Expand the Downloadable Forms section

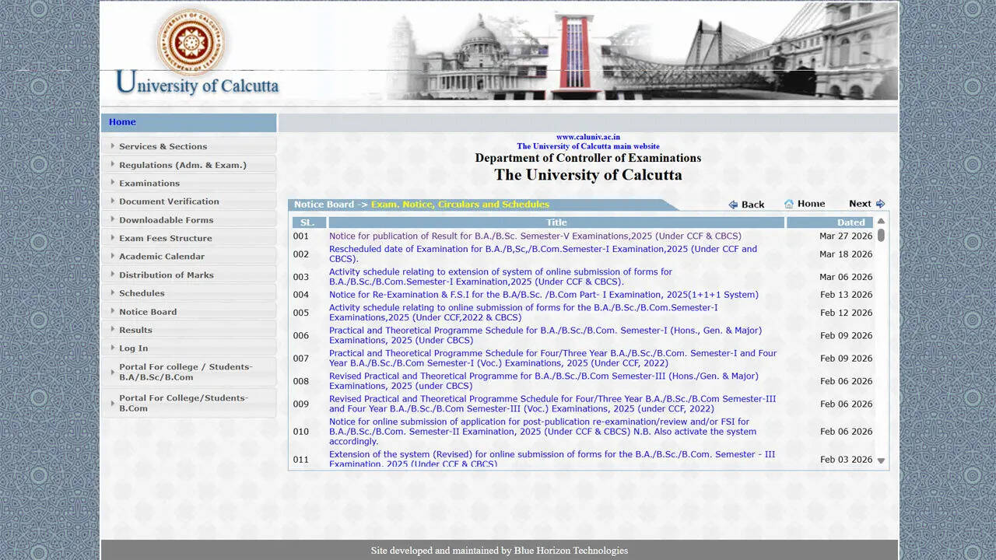pyautogui.click(x=167, y=219)
